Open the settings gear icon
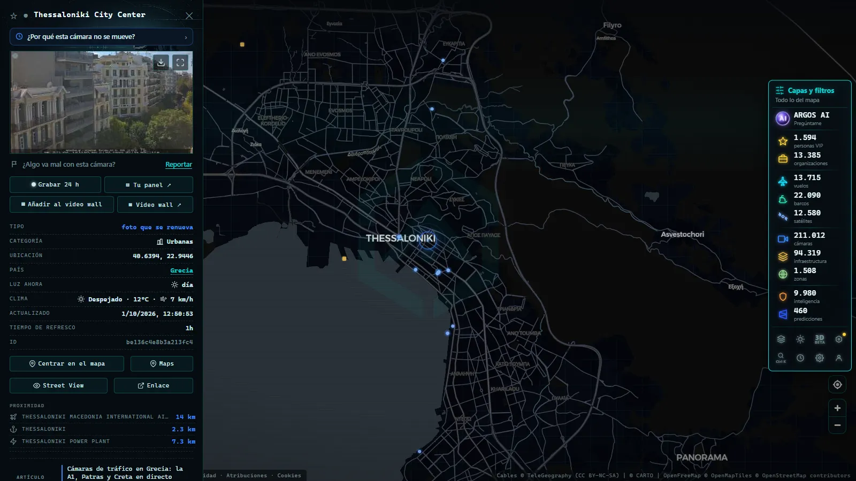The width and height of the screenshot is (856, 481). (x=820, y=358)
